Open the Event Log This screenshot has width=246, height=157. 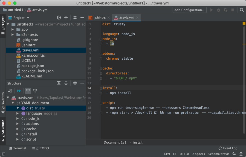(x=228, y=148)
